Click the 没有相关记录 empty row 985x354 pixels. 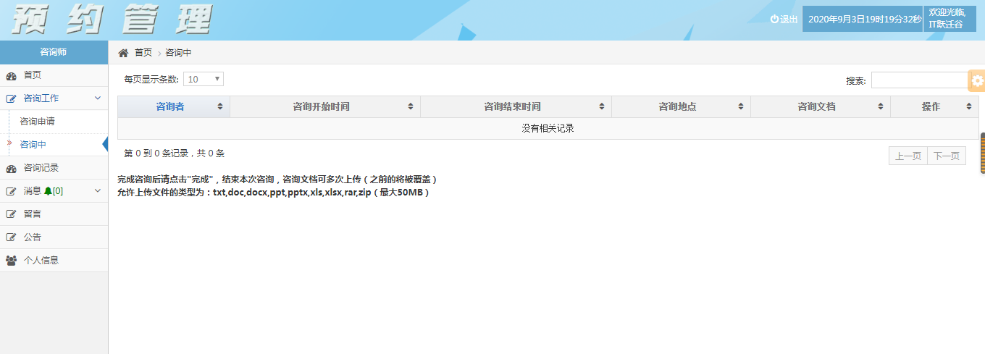coord(548,129)
